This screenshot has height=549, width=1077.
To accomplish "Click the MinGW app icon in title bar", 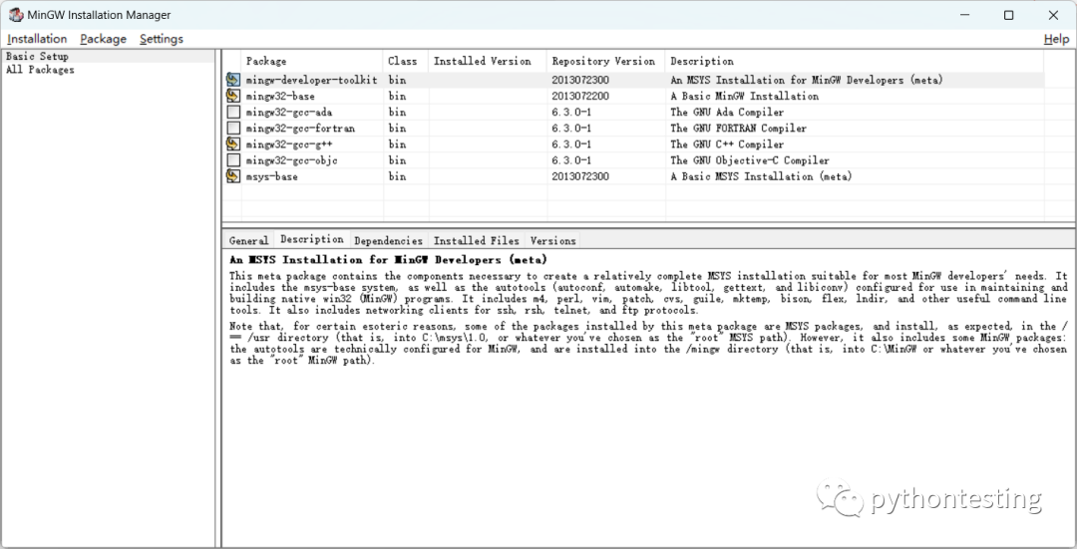I will coord(15,15).
